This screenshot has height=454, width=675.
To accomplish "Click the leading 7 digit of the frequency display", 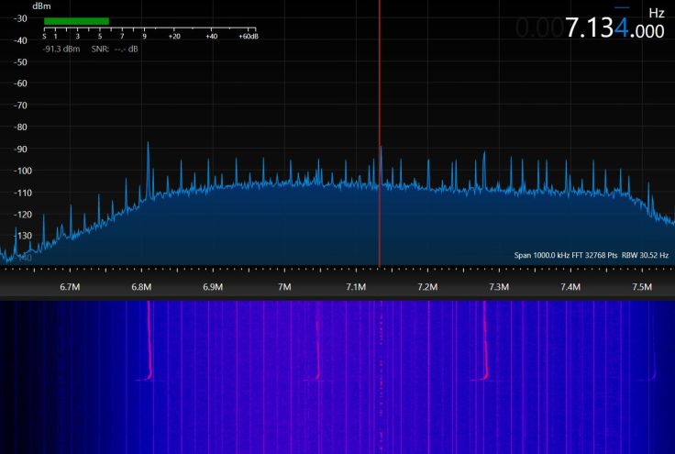I will (573, 28).
